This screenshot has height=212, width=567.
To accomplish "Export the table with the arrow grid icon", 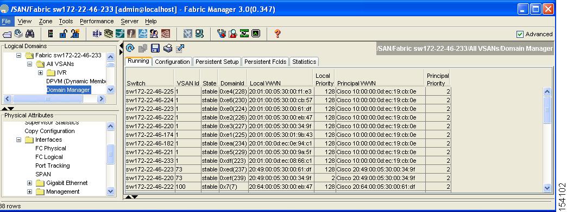I will click(180, 48).
